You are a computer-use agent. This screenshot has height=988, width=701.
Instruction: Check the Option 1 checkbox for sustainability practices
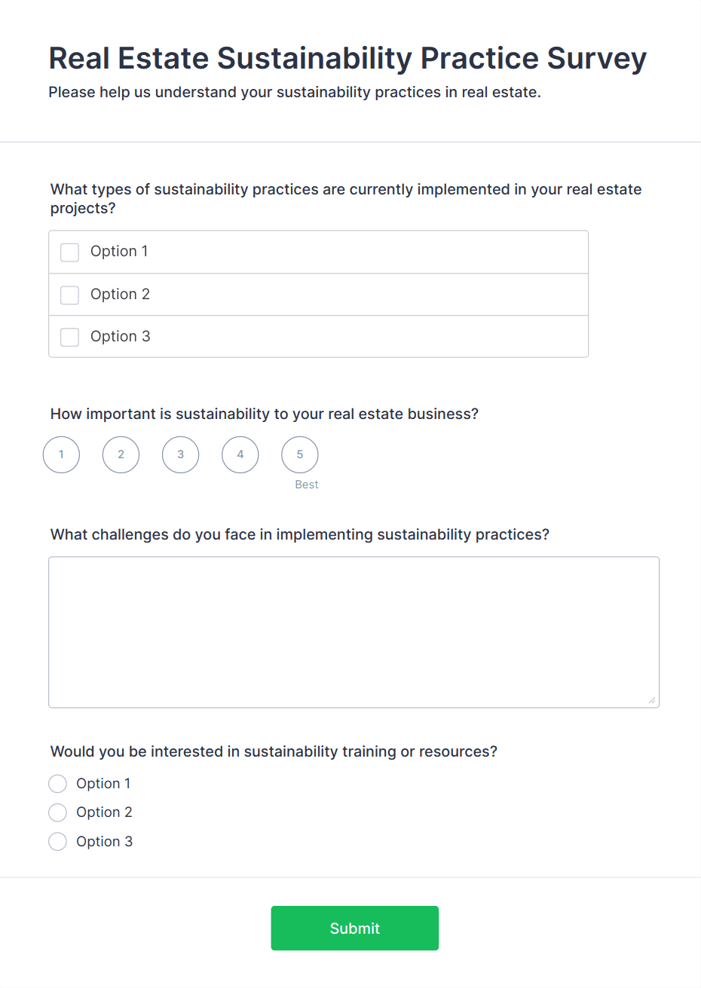coord(70,252)
